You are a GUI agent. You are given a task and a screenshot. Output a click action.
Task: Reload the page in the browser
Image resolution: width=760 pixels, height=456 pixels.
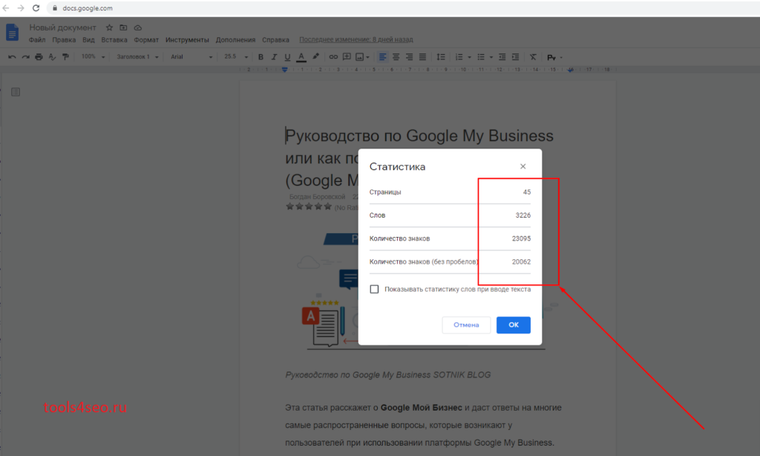point(36,7)
